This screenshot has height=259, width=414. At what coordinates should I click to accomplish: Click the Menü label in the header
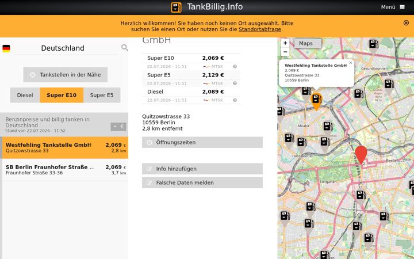coord(388,7)
